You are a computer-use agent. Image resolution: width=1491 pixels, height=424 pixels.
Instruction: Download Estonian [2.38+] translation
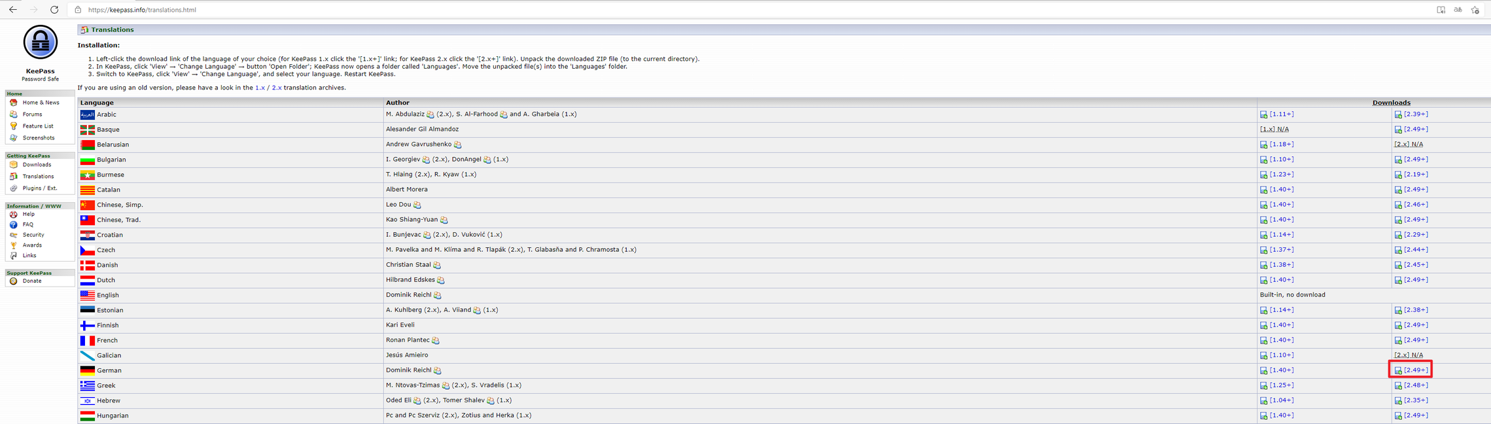coord(1416,309)
